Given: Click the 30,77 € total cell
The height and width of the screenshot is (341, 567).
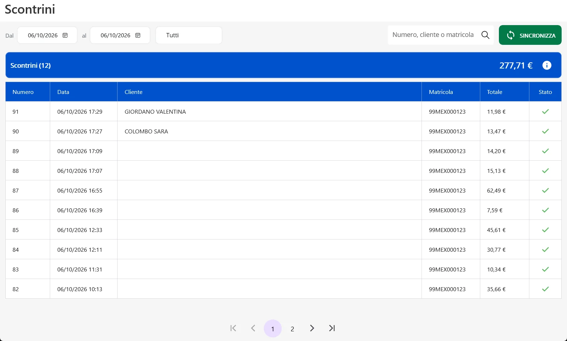Looking at the screenshot, I should (x=505, y=250).
